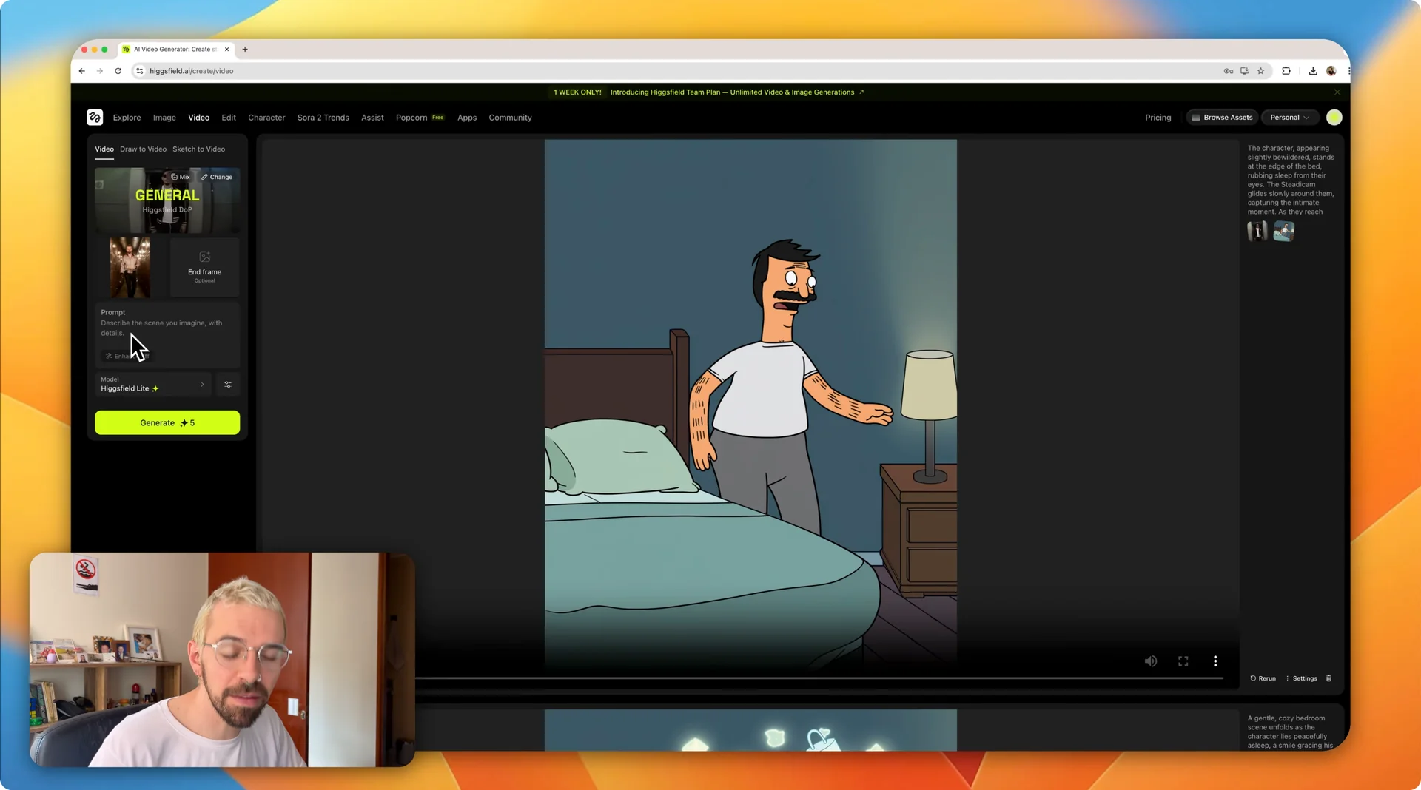Select the AI Video Generator browser tab
This screenshot has width=1421, height=790.
click(x=176, y=50)
